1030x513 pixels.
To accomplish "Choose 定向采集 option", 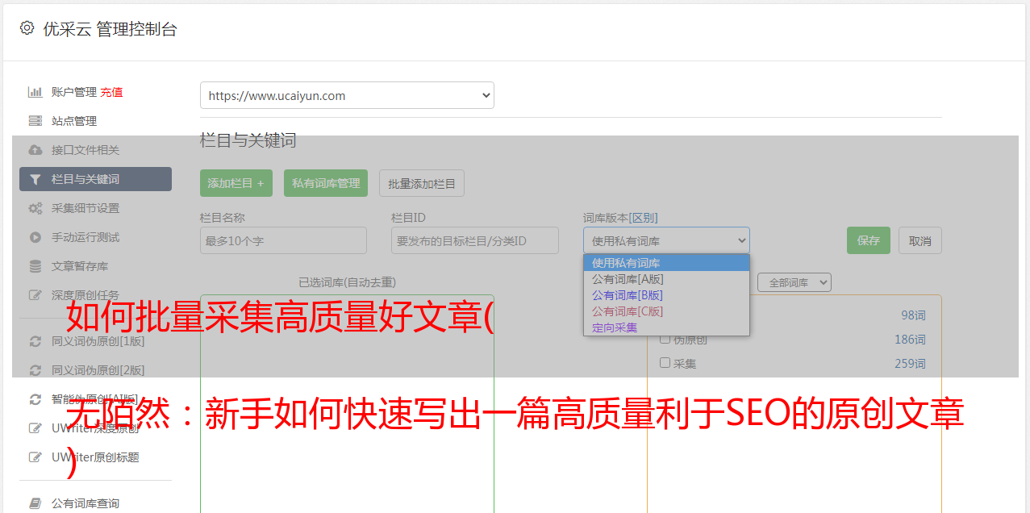I will pyautogui.click(x=666, y=327).
